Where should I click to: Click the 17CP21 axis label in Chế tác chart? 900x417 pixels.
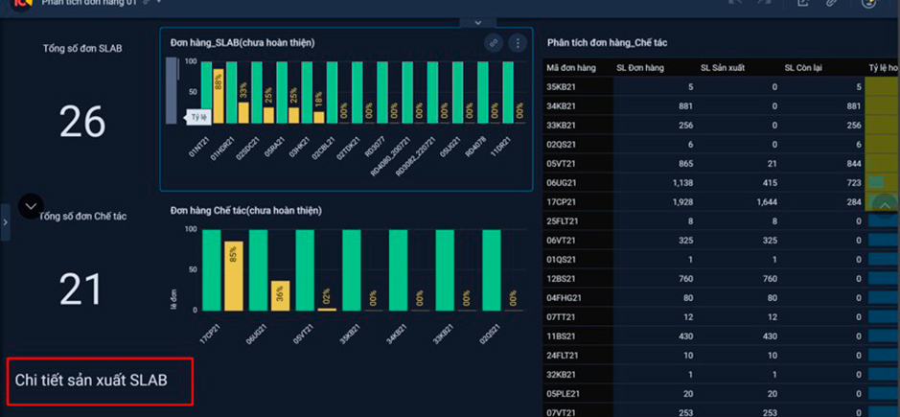(x=211, y=334)
